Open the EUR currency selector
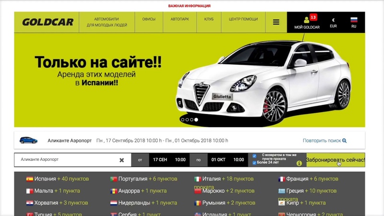The width and height of the screenshot is (384, 216). coord(333,23)
